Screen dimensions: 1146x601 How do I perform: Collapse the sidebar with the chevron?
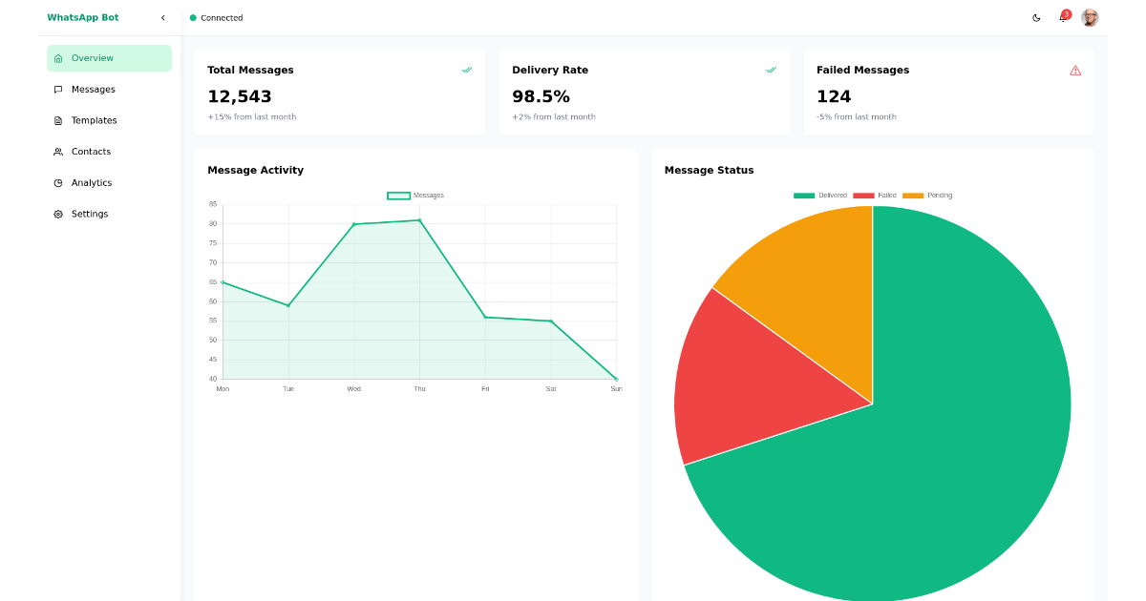(x=162, y=17)
